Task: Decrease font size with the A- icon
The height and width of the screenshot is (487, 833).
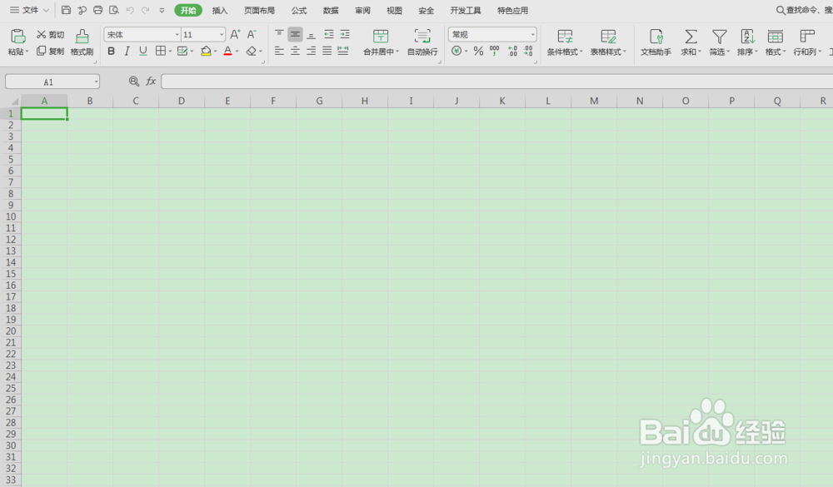Action: coord(252,34)
